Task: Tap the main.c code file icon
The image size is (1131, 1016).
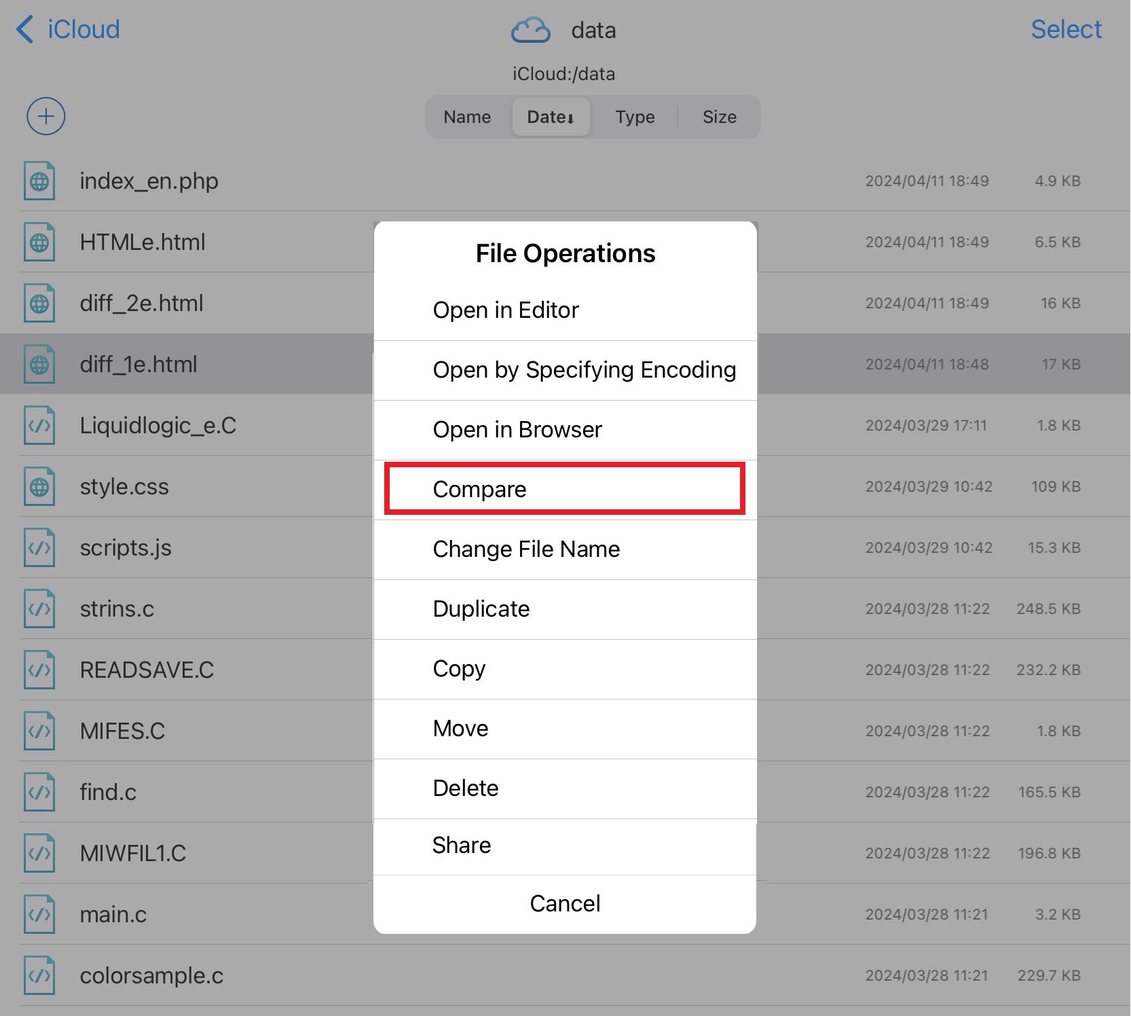Action: coord(39,915)
